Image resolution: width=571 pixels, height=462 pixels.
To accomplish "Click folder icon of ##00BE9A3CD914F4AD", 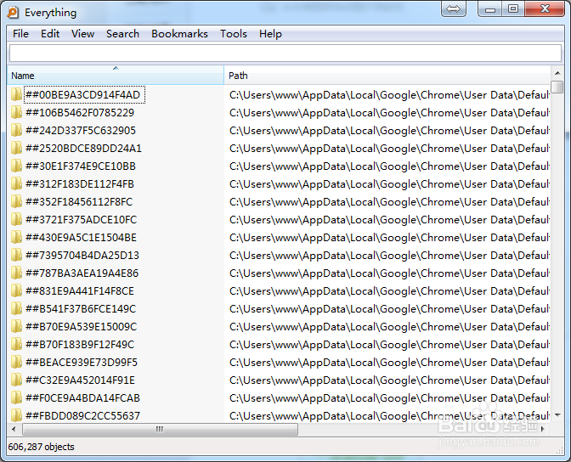I will point(16,94).
